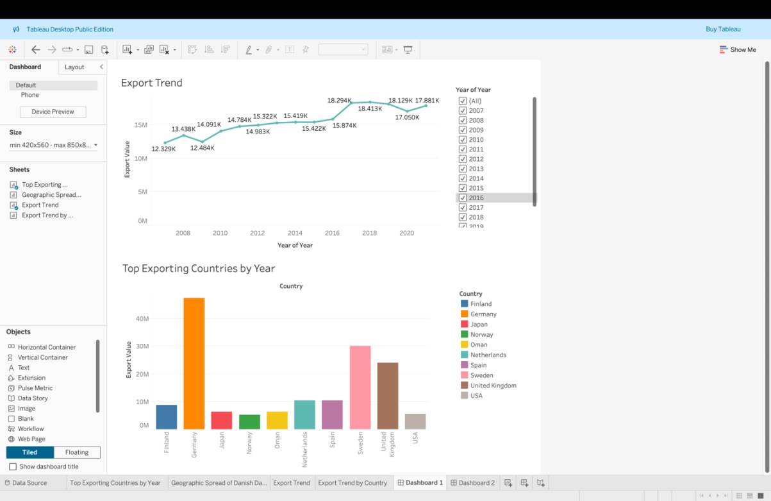Uncheck the 2008 year filter
This screenshot has width=771, height=501.
click(463, 120)
